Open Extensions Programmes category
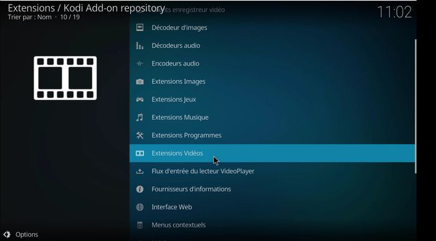The height and width of the screenshot is (241, 436). click(273, 135)
